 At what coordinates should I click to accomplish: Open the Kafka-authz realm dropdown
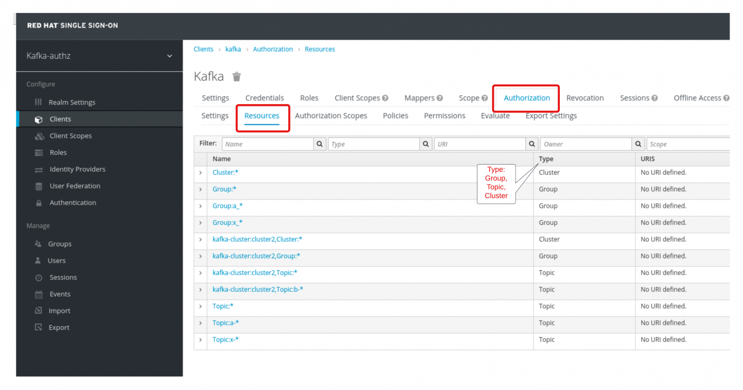(x=169, y=56)
